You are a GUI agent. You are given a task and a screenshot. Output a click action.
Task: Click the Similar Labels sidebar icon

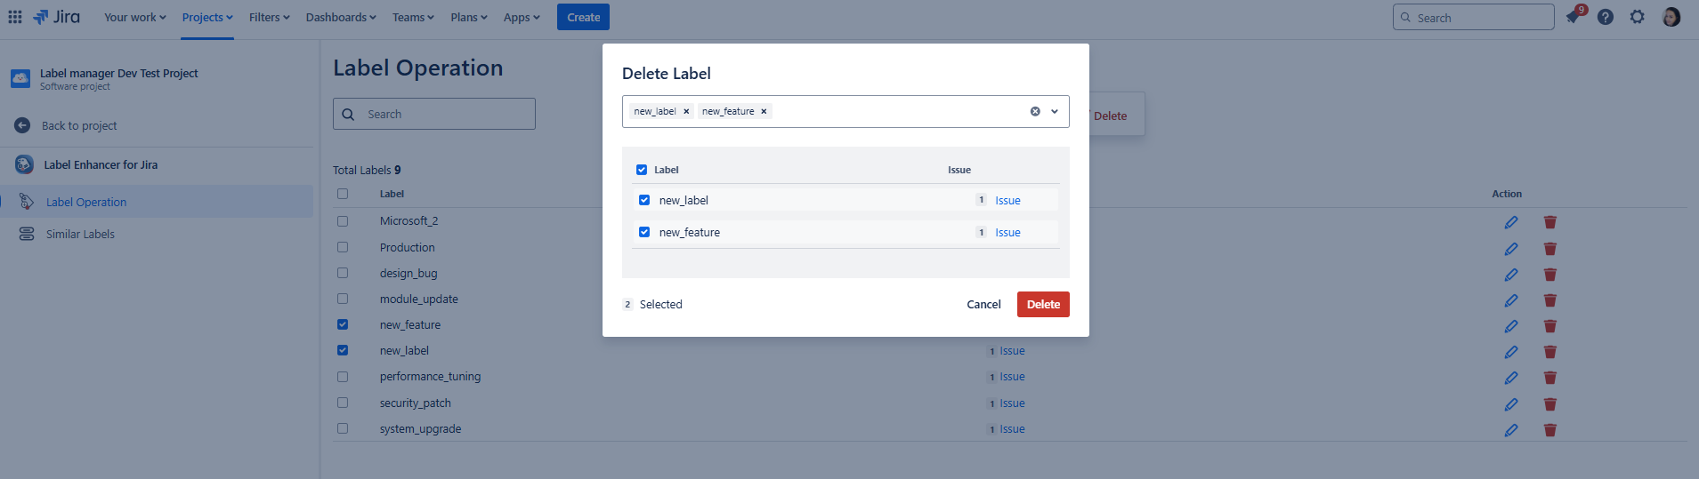point(27,234)
